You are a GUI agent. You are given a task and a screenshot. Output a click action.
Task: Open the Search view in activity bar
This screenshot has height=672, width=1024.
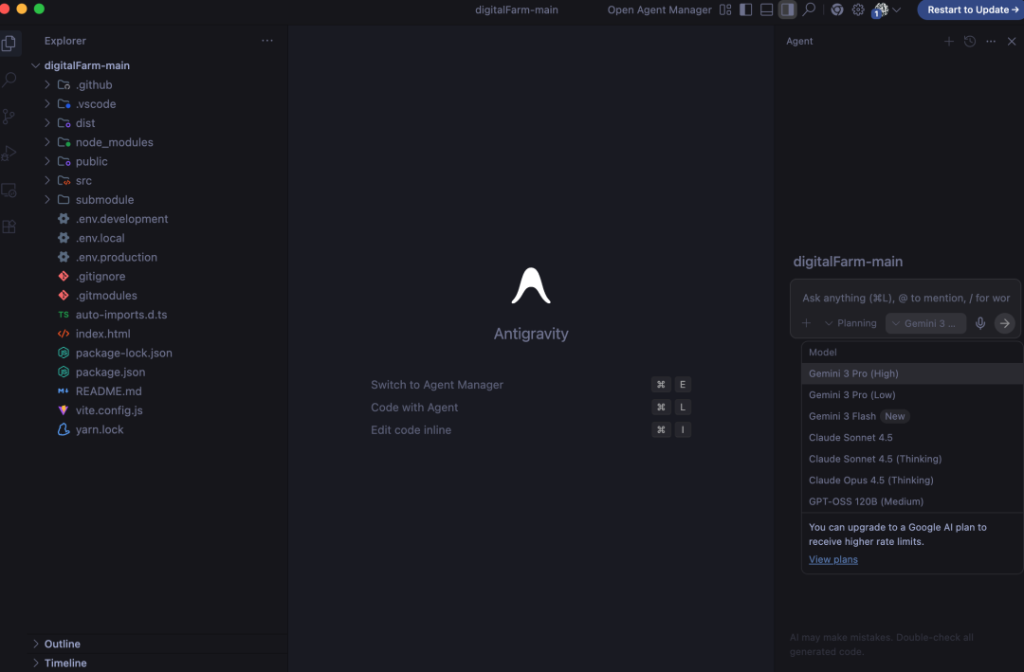9,80
